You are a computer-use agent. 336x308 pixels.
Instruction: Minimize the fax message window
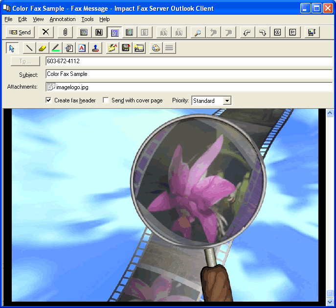click(x=305, y=9)
